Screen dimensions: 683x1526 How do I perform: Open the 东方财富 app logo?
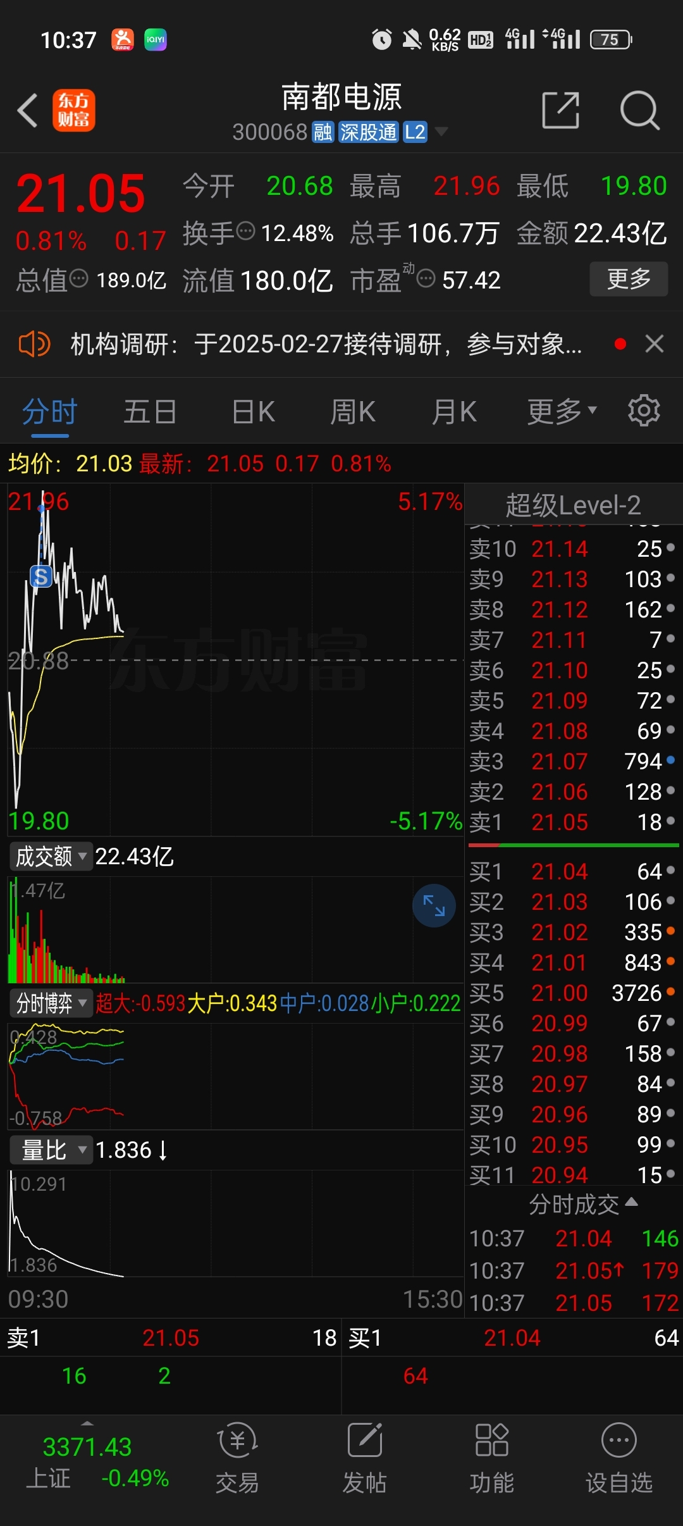point(73,110)
